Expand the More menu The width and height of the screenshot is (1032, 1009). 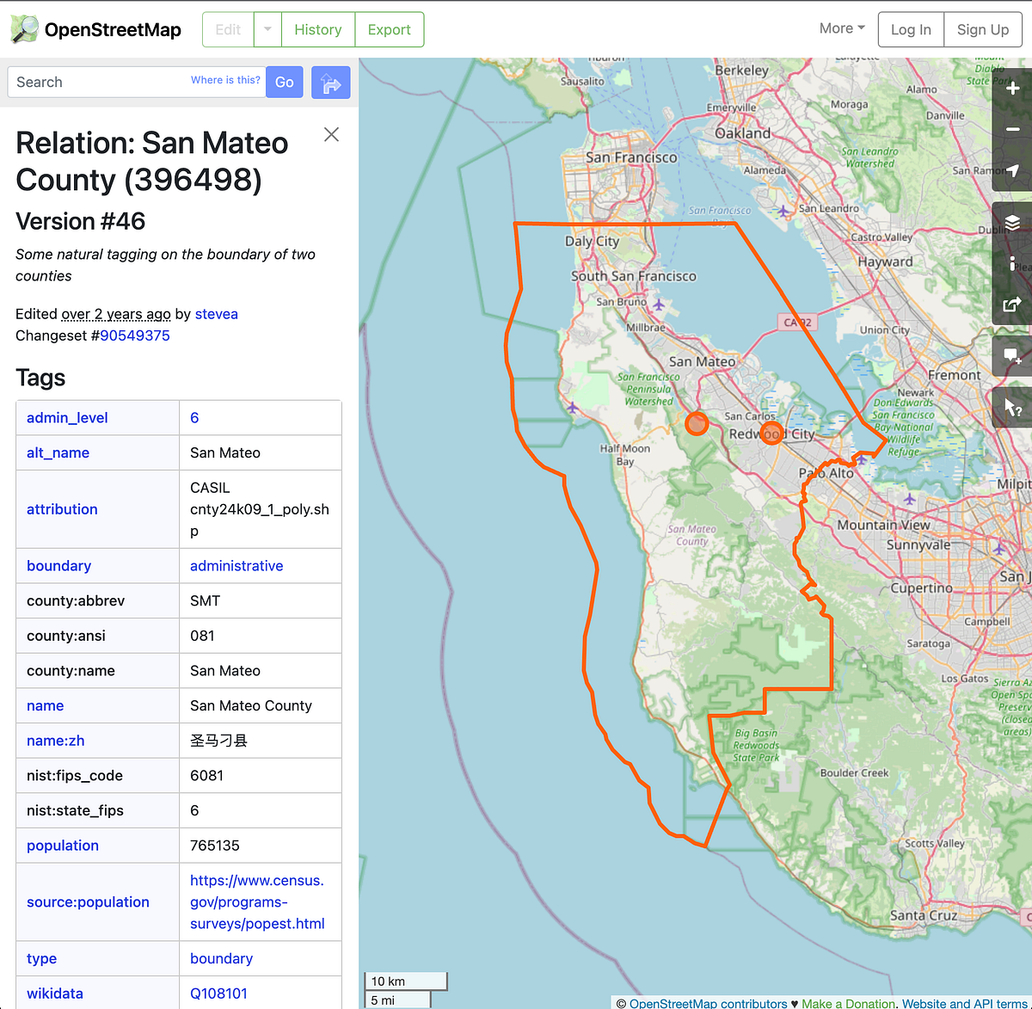[840, 28]
